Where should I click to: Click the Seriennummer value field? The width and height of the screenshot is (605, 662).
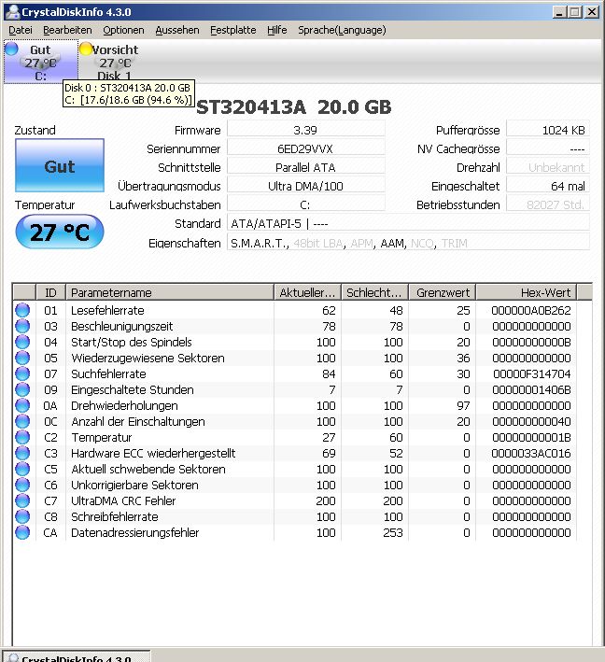point(305,148)
